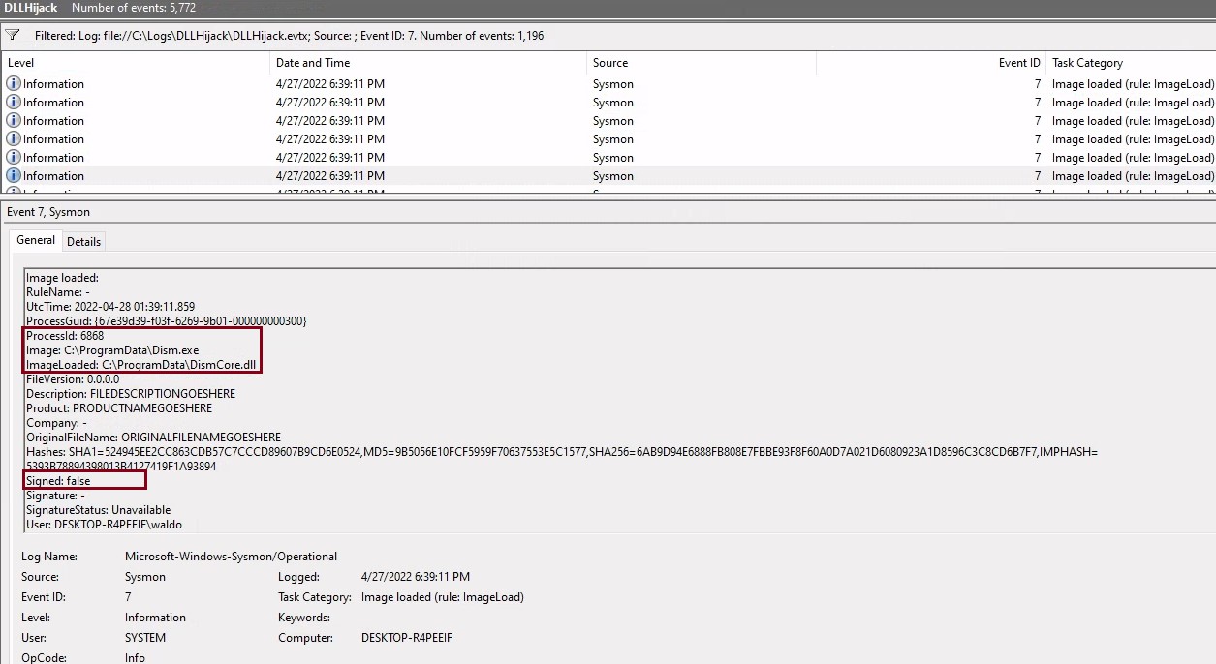Click the 'Event 7, Sysmon' pane header

(x=48, y=212)
